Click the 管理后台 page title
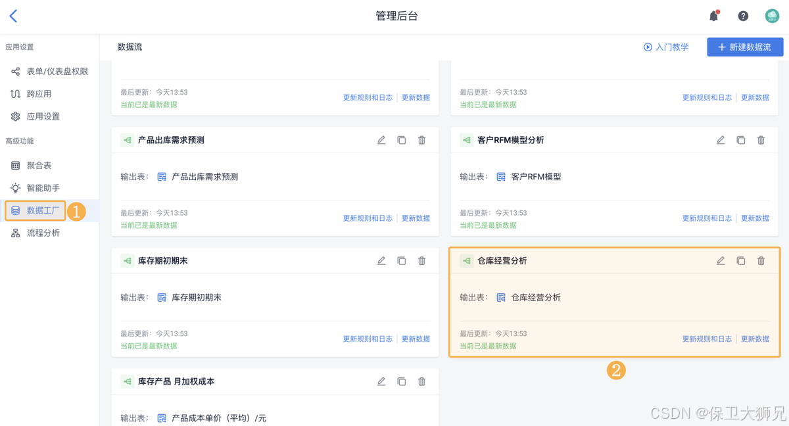Viewport: 789px width, 426px height. pos(396,16)
